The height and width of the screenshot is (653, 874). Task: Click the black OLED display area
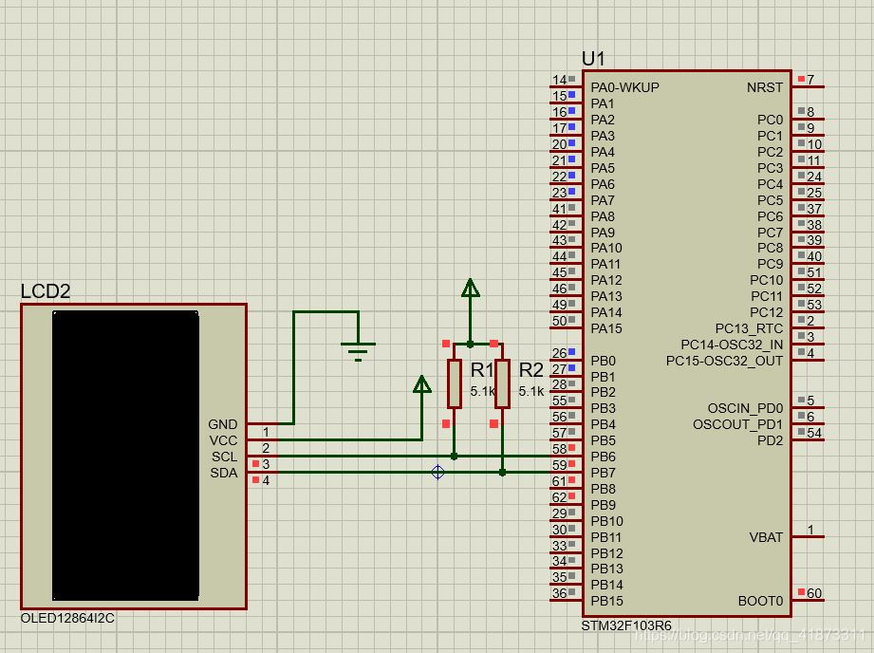124,456
